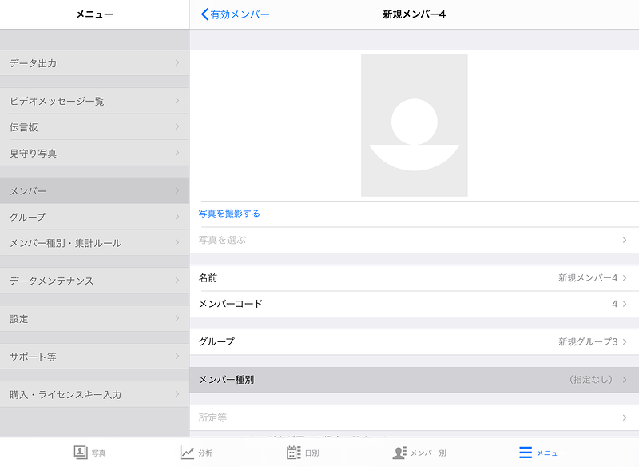The image size is (639, 467).
Task: Open the メンバー別 person tab icon
Action: [x=400, y=453]
